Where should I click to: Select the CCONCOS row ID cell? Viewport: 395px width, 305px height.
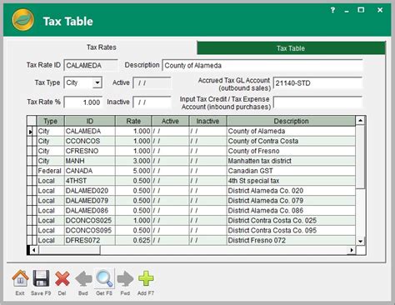[90, 141]
